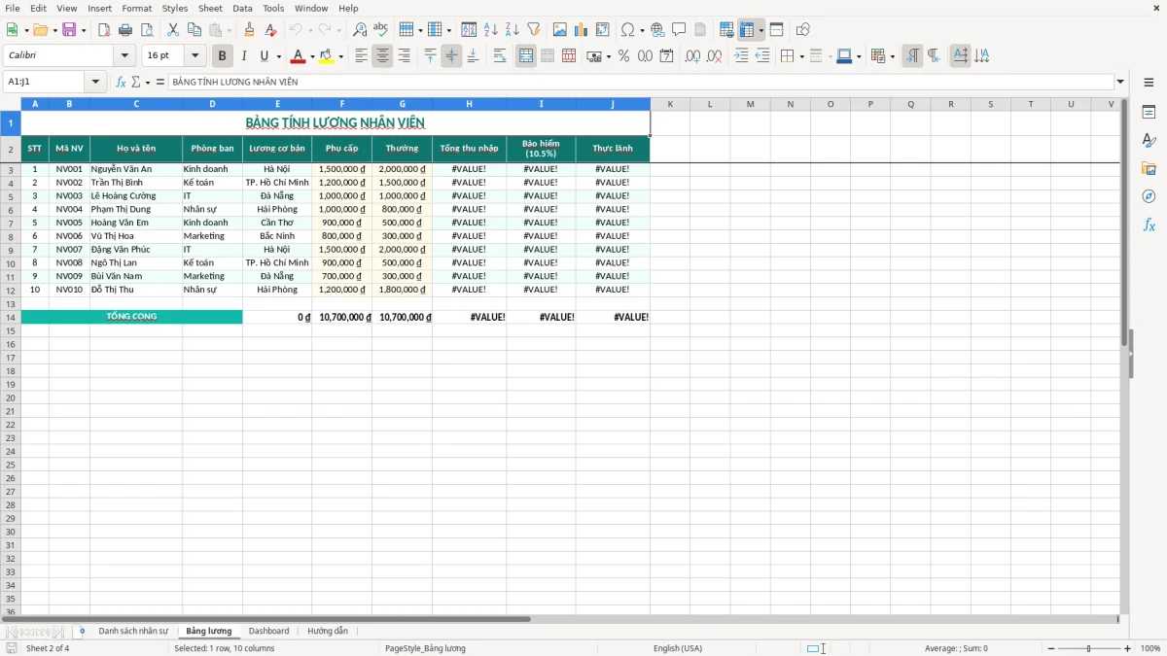The height and width of the screenshot is (656, 1167).
Task: Click the Clone Formatting paintbrush icon
Action: coord(250,30)
